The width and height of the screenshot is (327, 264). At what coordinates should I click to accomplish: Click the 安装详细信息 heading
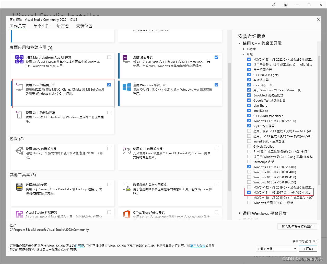252,36
